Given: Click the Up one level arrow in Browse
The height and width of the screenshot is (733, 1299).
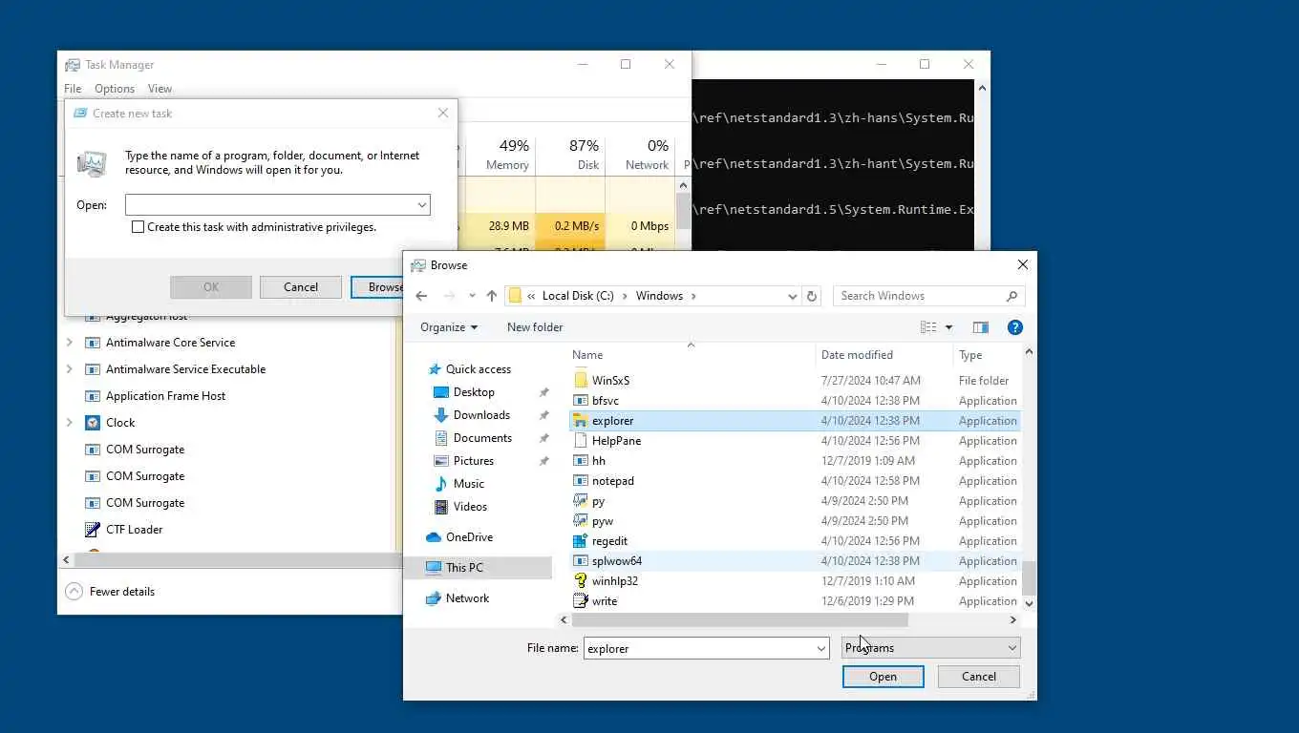Looking at the screenshot, I should click(492, 296).
